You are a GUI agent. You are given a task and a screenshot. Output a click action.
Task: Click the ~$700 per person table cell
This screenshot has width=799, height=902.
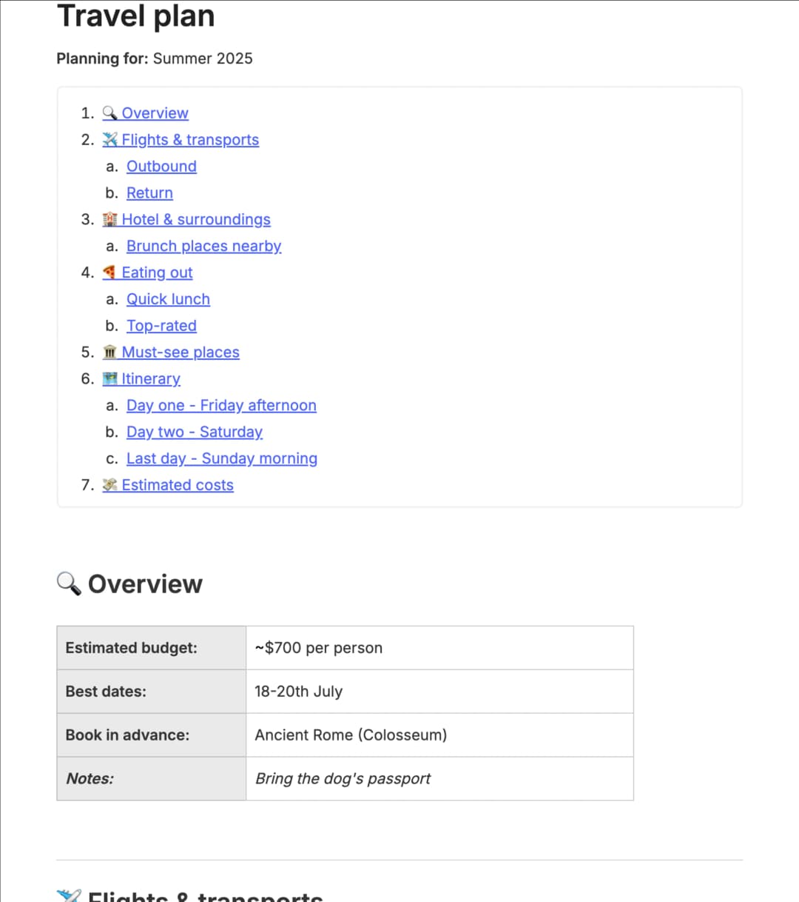click(439, 648)
